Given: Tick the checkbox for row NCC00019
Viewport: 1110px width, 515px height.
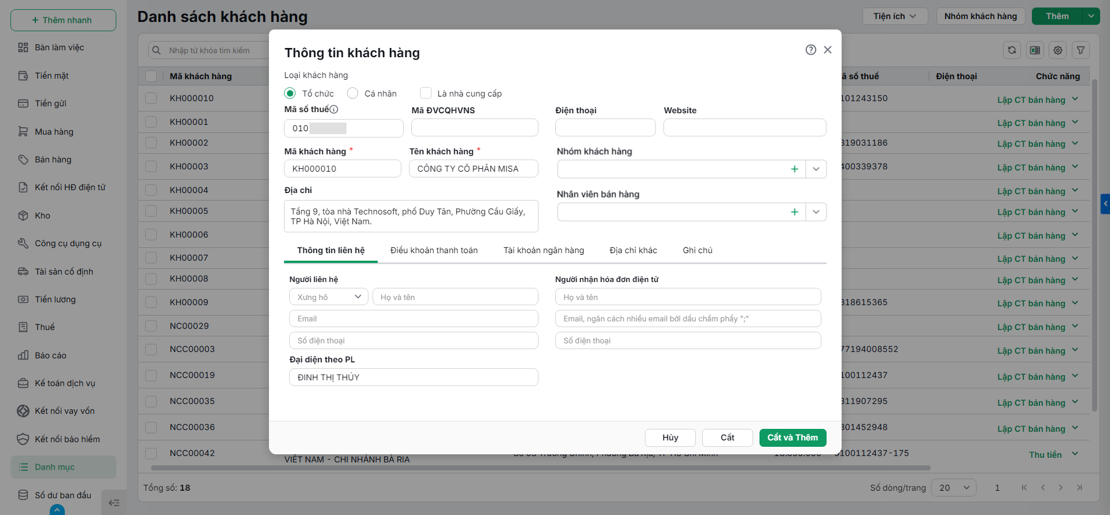Looking at the screenshot, I should click(151, 375).
